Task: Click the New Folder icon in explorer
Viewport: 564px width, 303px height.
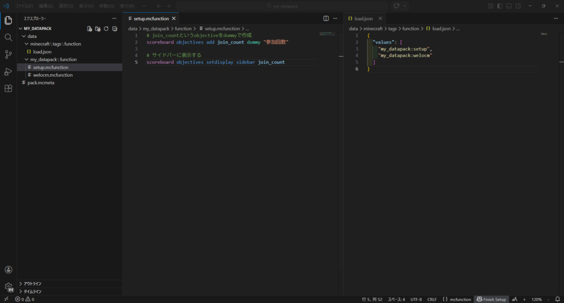Action: point(98,28)
